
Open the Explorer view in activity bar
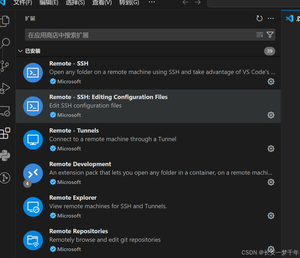[x=5, y=21]
